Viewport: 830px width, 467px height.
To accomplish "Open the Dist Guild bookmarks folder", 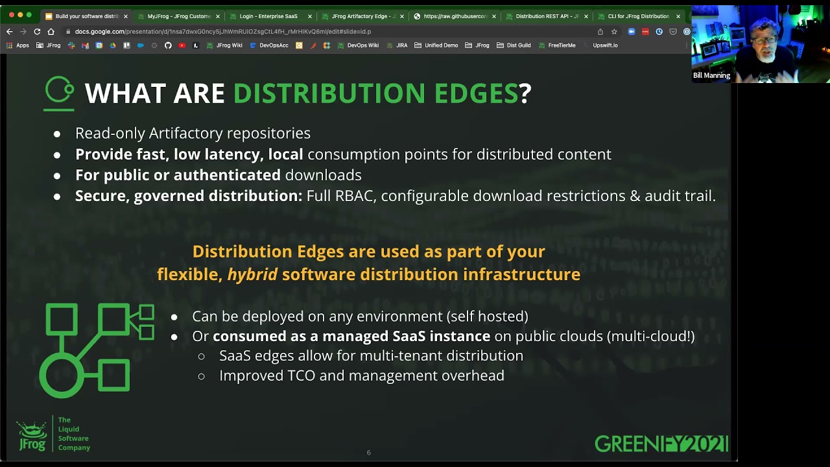I will 514,45.
